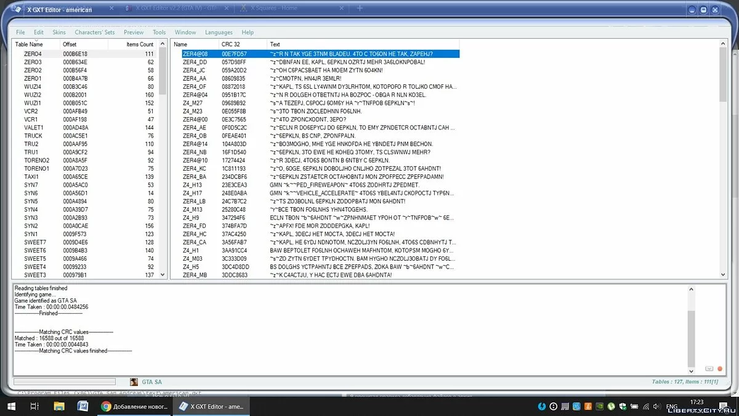Image resolution: width=739 pixels, height=416 pixels.
Task: Open the Languages menu
Action: pos(219,32)
